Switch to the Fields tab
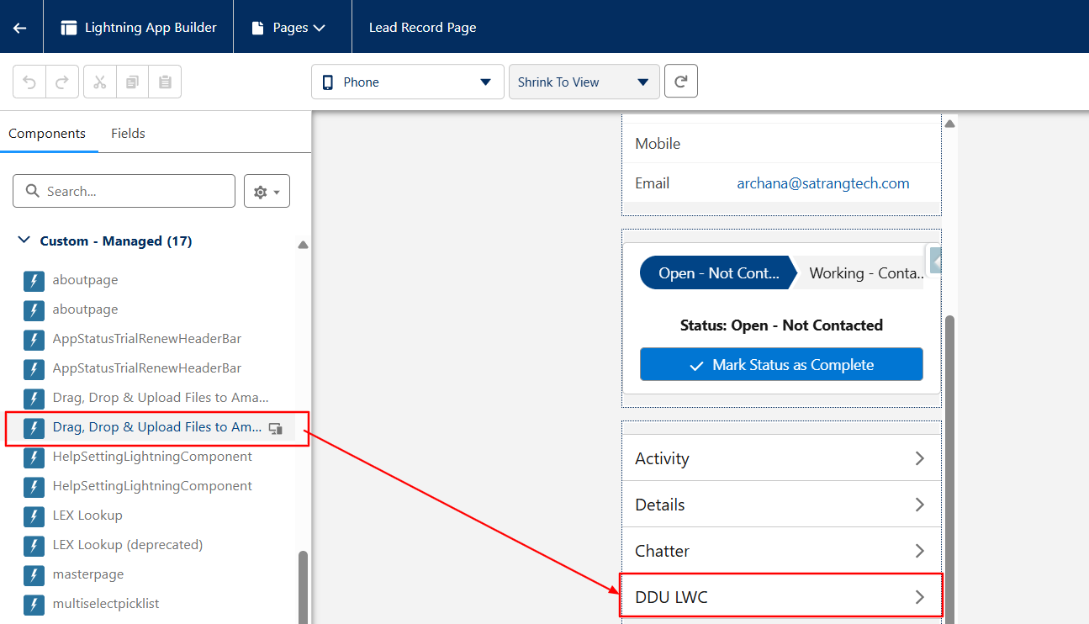Screen dimensions: 1089x624 coord(128,133)
